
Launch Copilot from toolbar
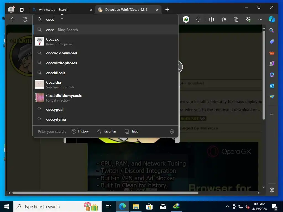point(272,19)
